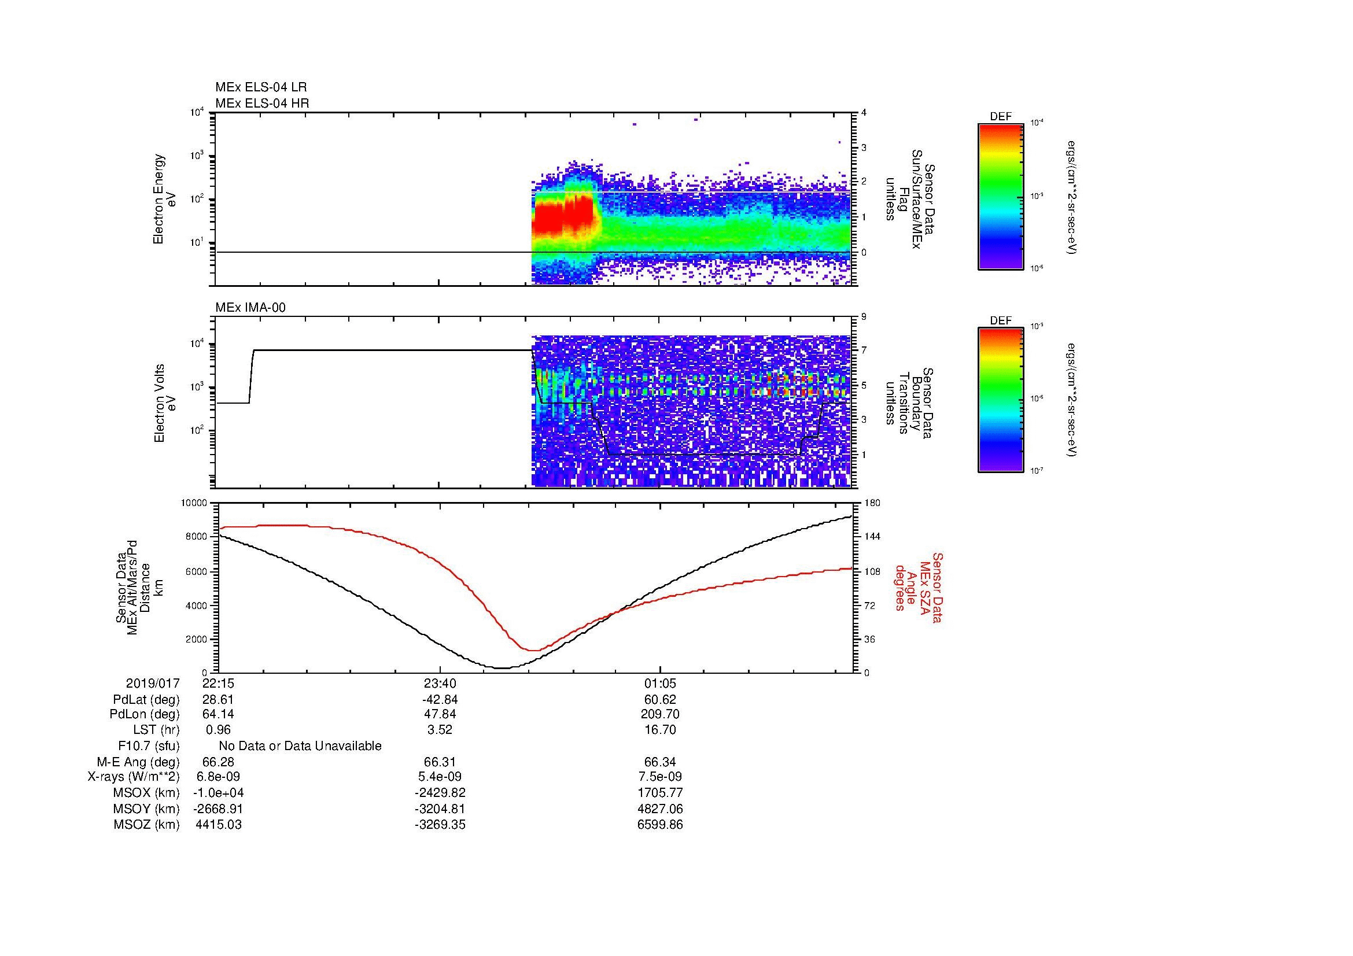Click the 'MEx IMA-00' panel title
The height and width of the screenshot is (956, 1353).
(250, 308)
